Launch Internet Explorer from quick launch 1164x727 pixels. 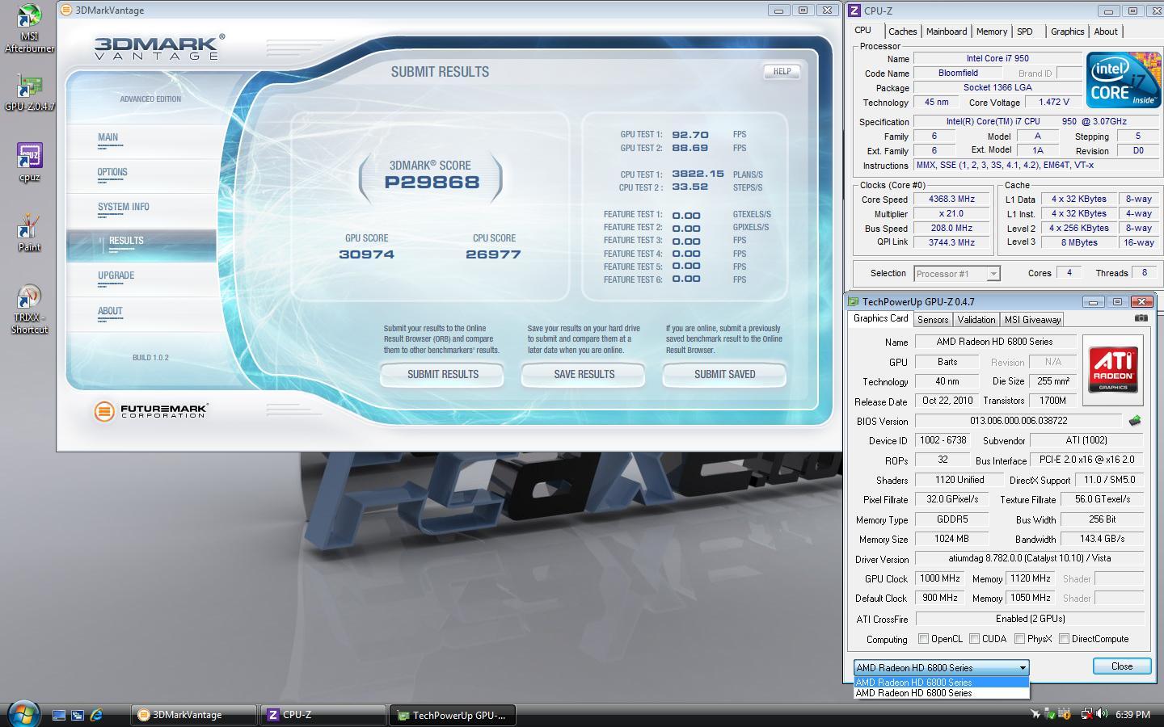pyautogui.click(x=96, y=715)
